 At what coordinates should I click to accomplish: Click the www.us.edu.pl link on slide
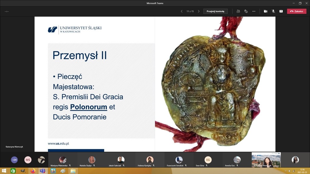tap(58, 143)
